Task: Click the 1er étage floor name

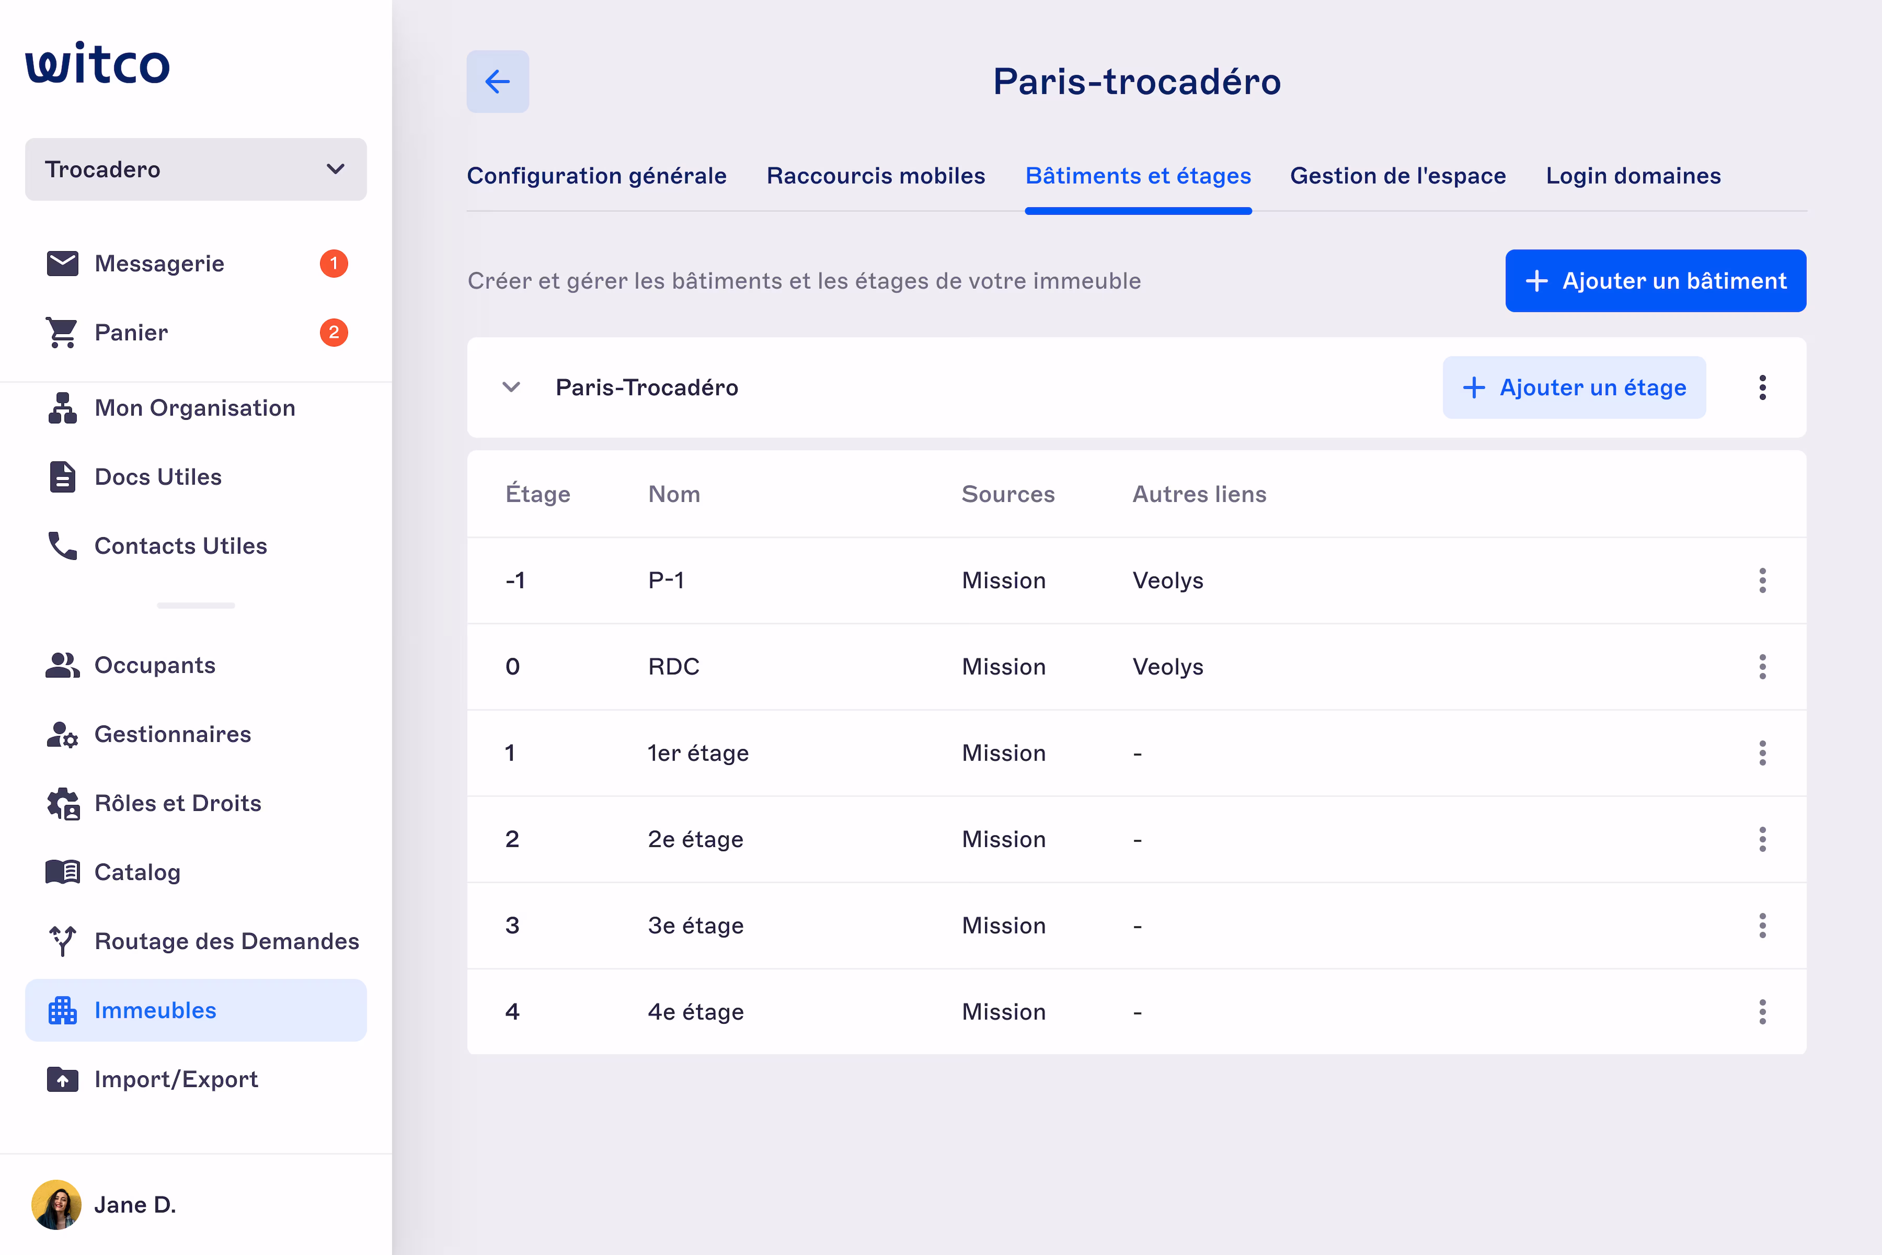Action: pos(698,753)
